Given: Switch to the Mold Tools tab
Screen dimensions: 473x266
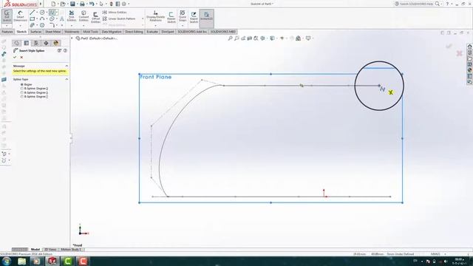Looking at the screenshot, I should (90, 32).
